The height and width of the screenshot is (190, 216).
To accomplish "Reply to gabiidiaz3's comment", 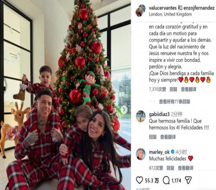I will [x=153, y=137].
